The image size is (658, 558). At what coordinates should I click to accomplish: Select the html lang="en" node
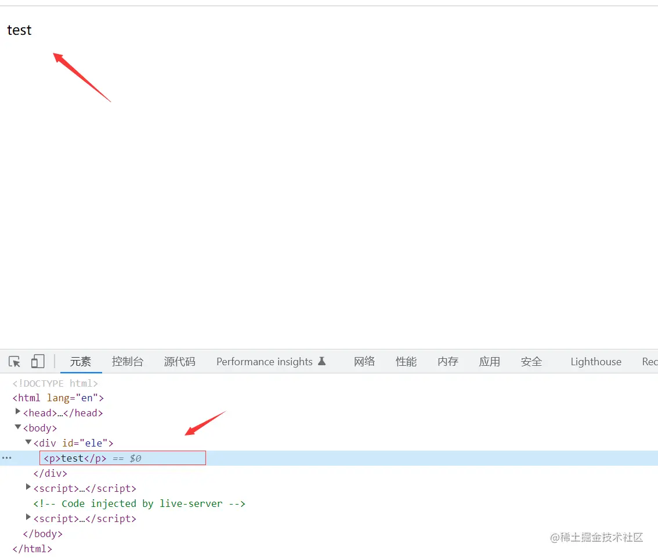[58, 398]
